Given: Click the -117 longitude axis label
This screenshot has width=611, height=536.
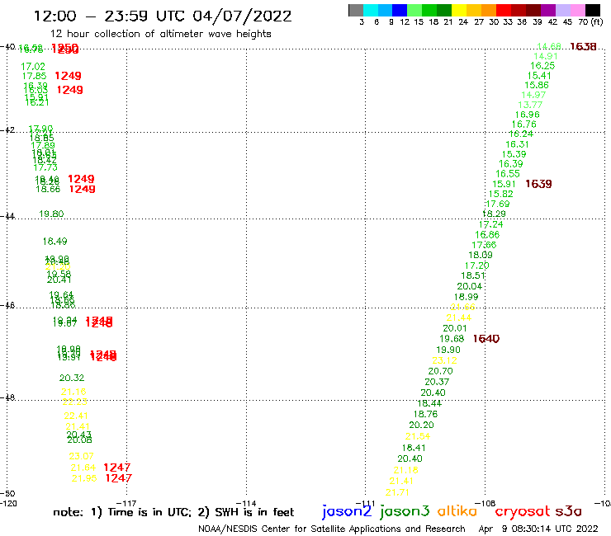Looking at the screenshot, I should pos(126,503).
